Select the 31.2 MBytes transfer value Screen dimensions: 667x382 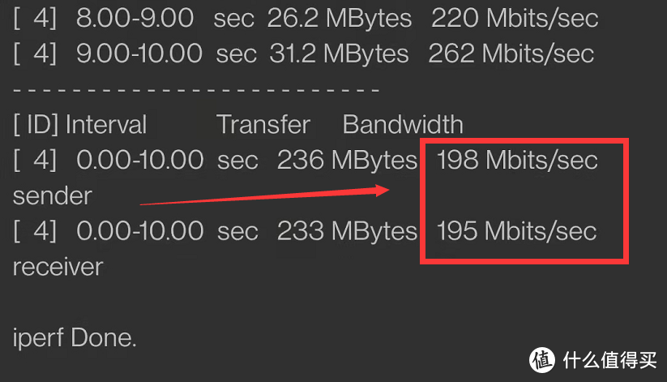[x=337, y=54]
